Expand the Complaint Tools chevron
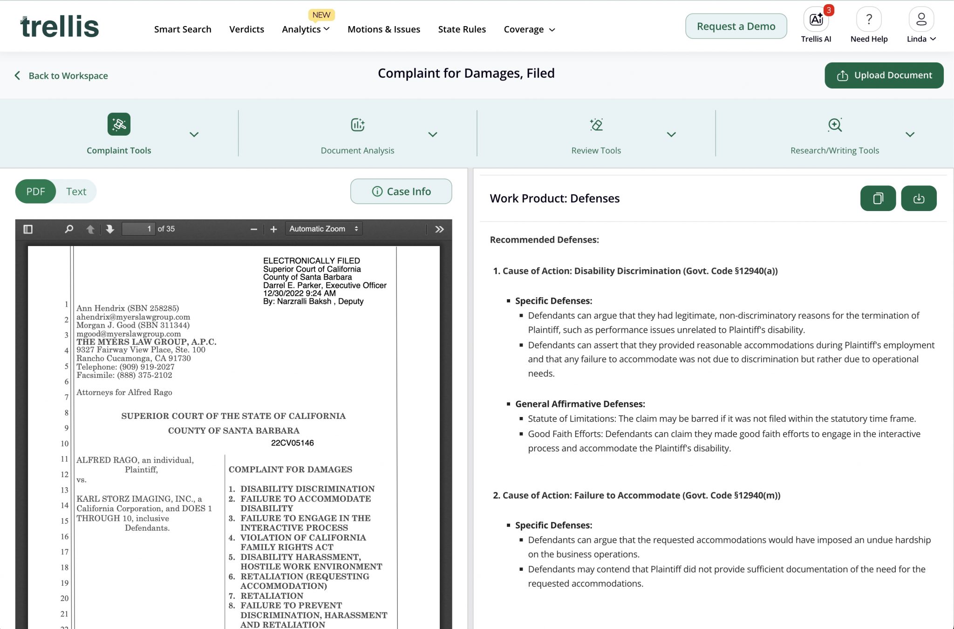This screenshot has height=629, width=954. click(x=194, y=134)
